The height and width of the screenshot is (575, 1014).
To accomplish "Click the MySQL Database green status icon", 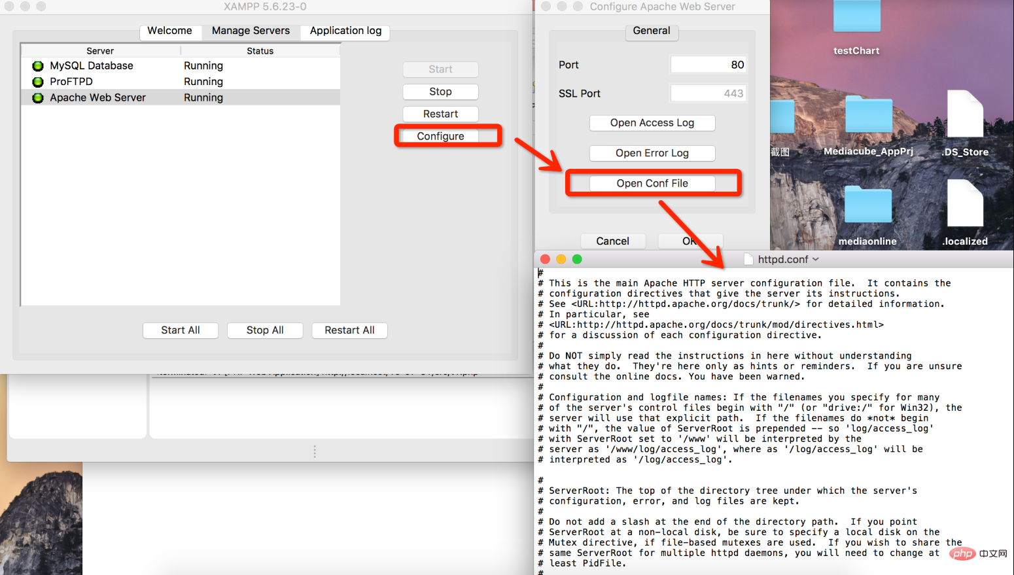I will click(38, 66).
